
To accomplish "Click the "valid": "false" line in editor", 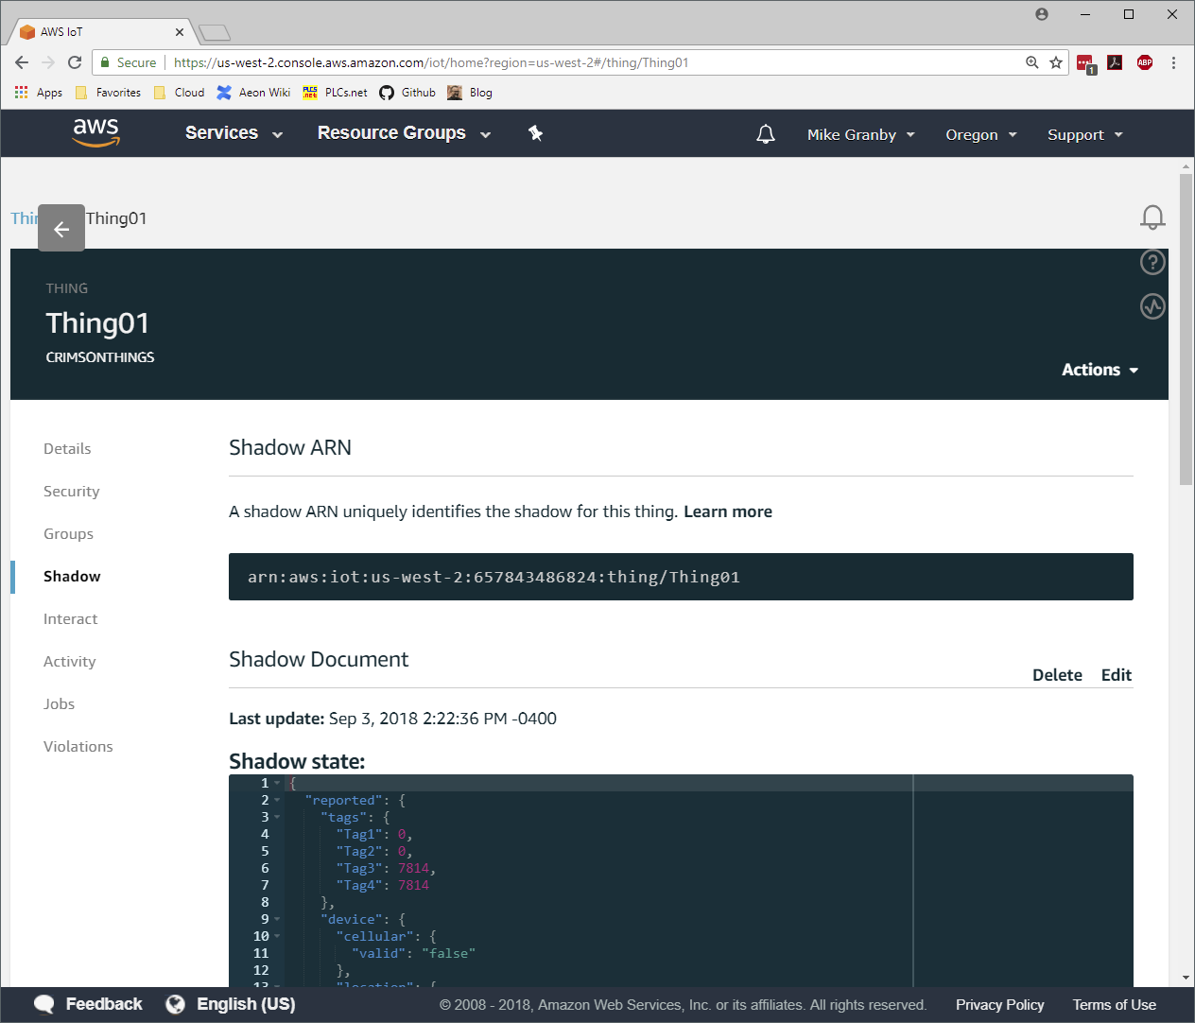I will pyautogui.click(x=413, y=953).
